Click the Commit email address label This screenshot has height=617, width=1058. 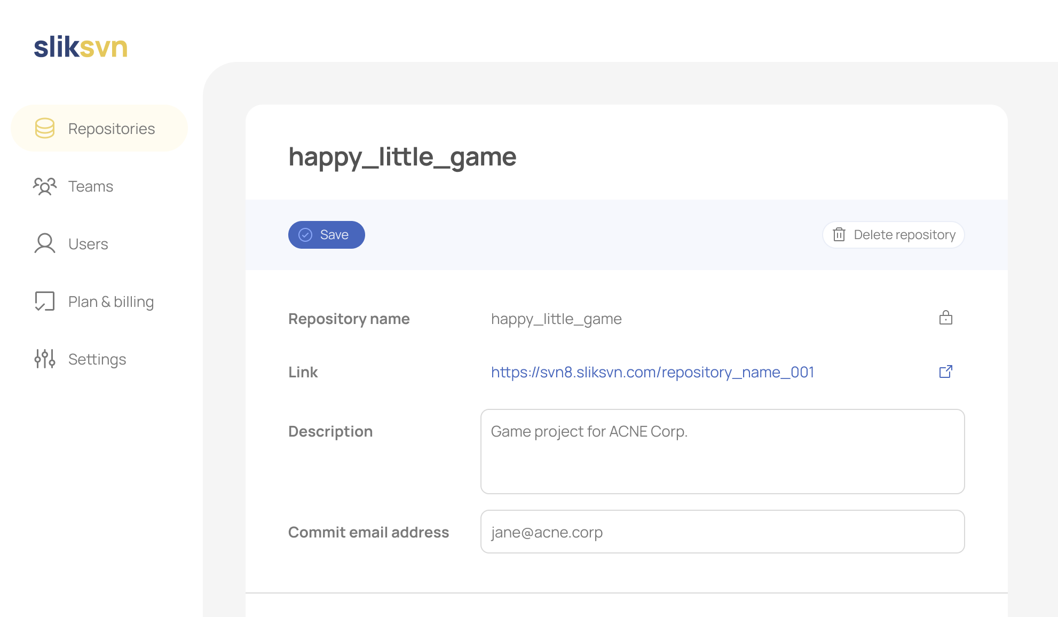click(x=369, y=532)
